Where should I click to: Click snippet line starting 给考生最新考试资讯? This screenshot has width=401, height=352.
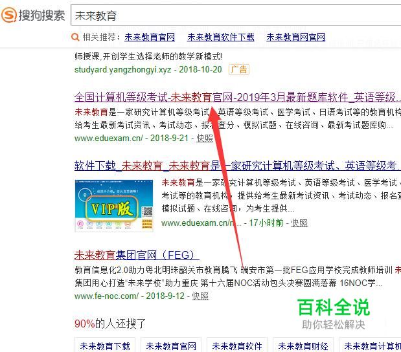point(234,125)
